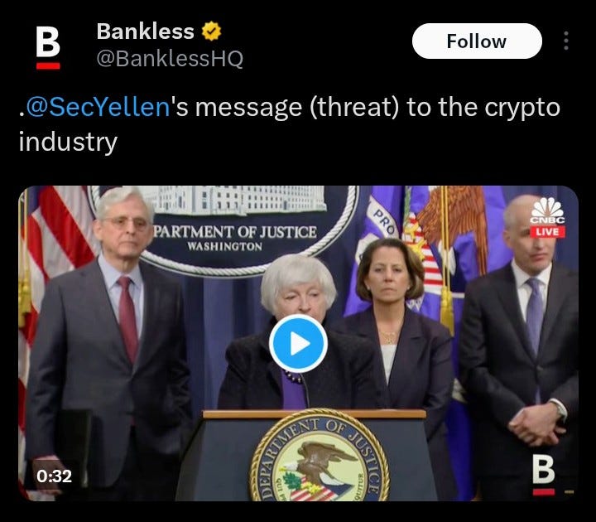596x522 pixels.
Task: Click the gold verified badge beside Bankless
Action: (211, 31)
